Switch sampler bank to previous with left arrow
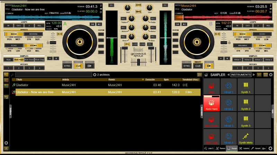The height and width of the screenshot is (155, 277). point(228,75)
